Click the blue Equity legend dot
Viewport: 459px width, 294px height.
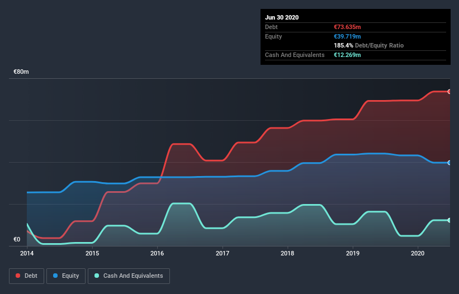[x=55, y=276]
